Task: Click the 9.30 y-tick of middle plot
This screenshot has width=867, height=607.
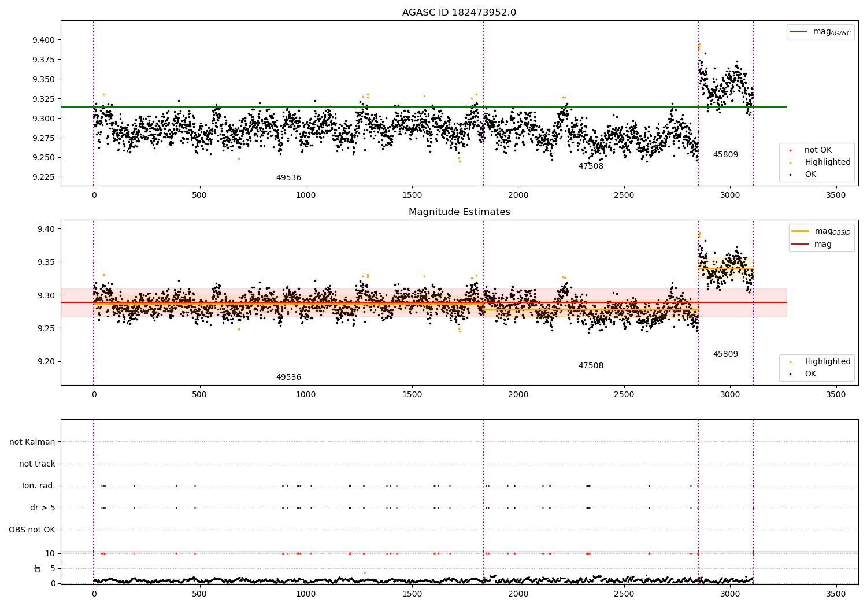Action: 46,295
